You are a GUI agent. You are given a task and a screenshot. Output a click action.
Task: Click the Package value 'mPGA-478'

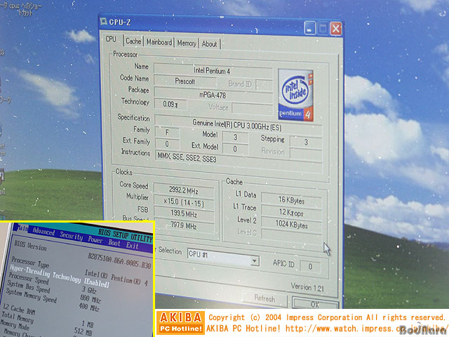(x=213, y=95)
